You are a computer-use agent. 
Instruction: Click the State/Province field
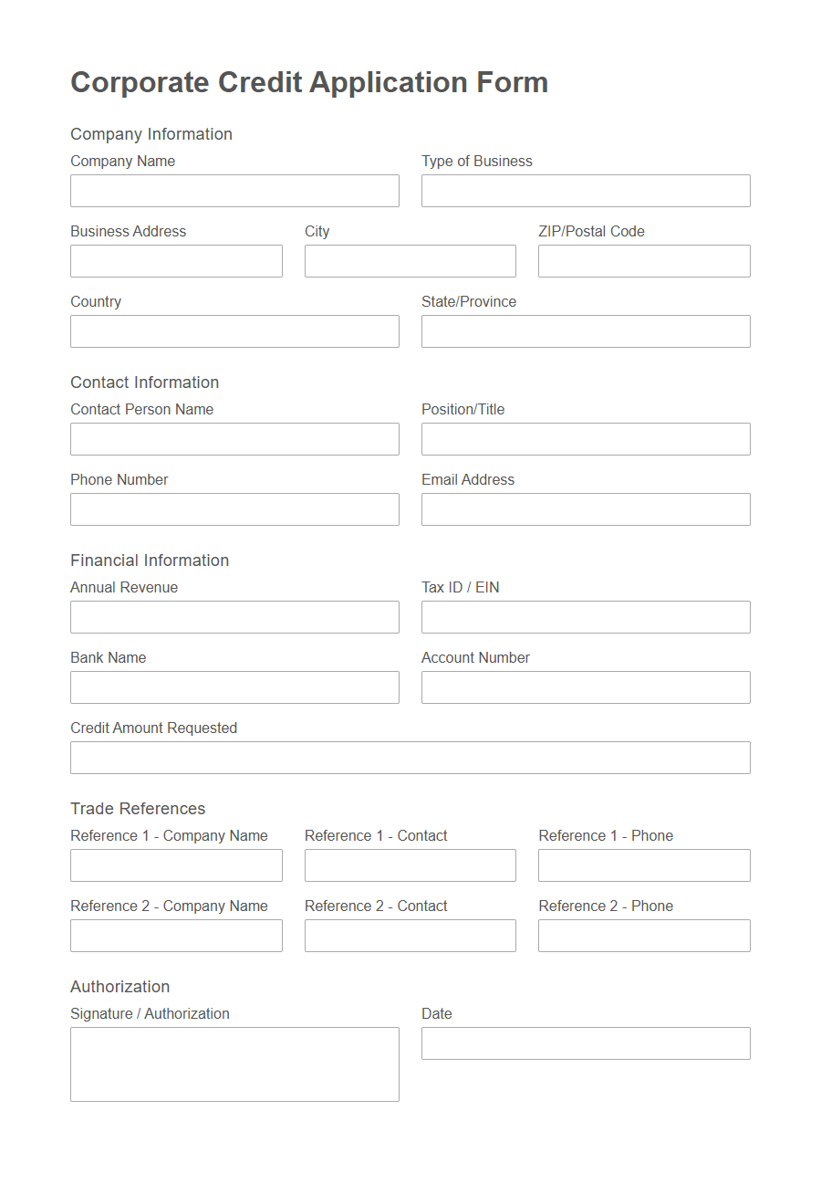point(585,331)
